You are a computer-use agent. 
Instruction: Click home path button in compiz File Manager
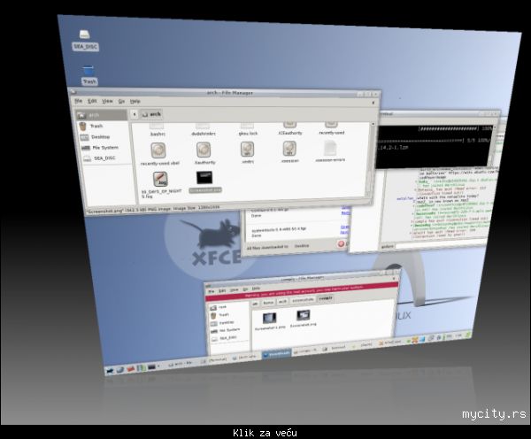268,303
